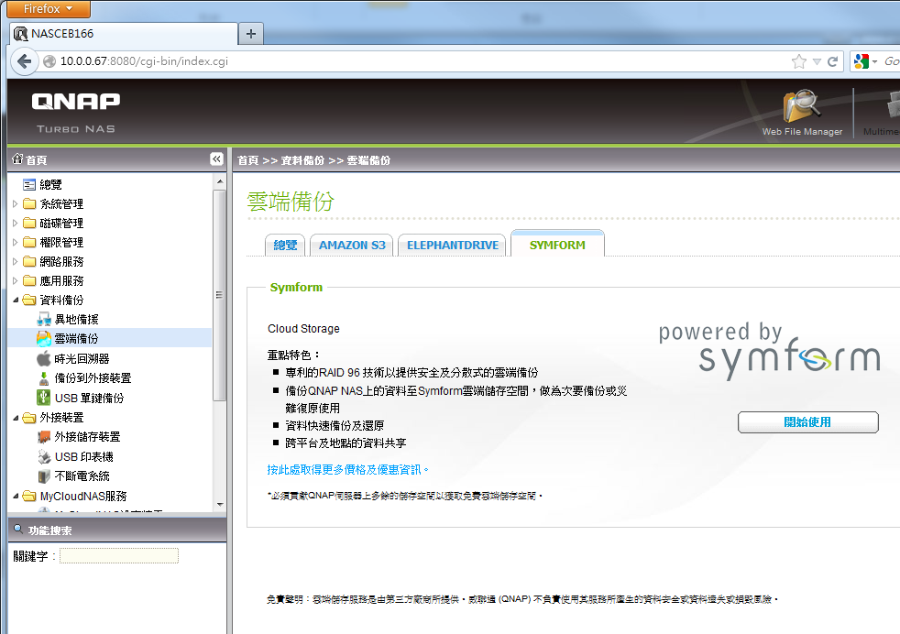This screenshot has height=634, width=900.
Task: Collapse the 外接裝置 tree node arrow
Action: (16, 418)
